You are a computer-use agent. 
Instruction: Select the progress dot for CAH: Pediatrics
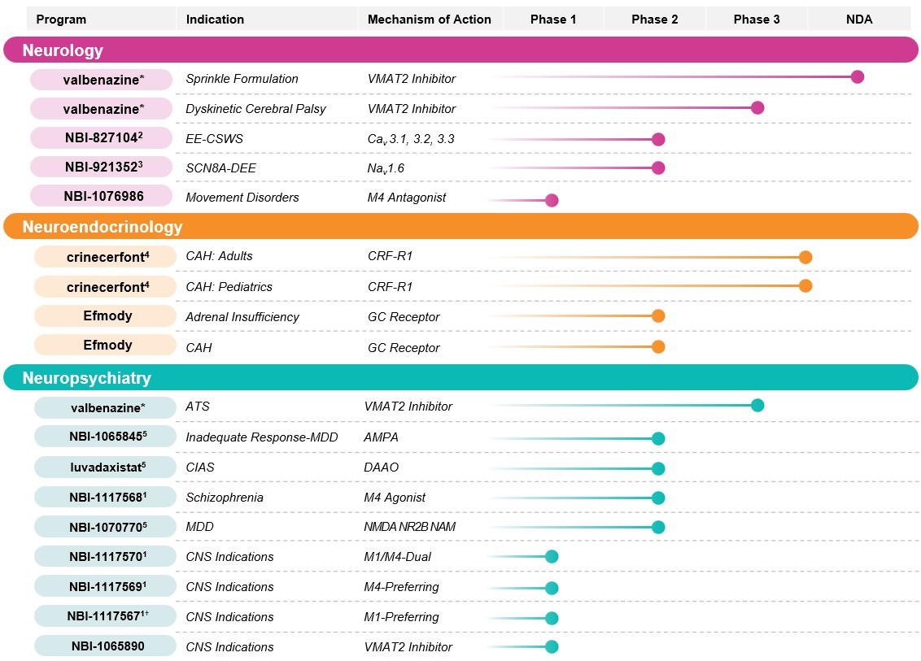click(805, 285)
